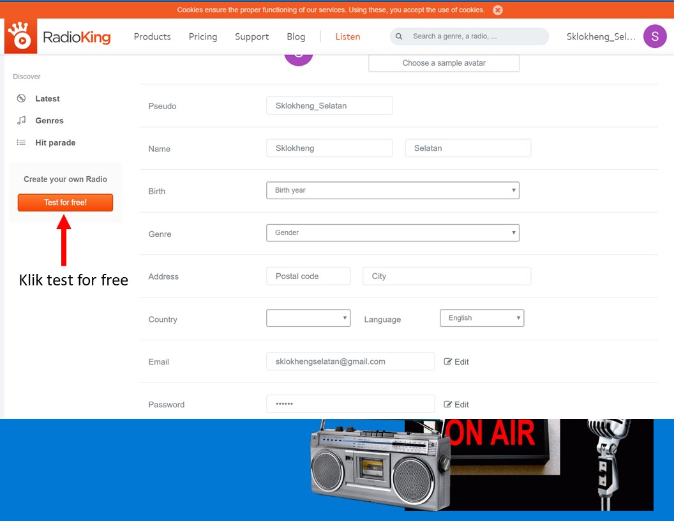Click the Address row label
The width and height of the screenshot is (674, 521).
163,276
